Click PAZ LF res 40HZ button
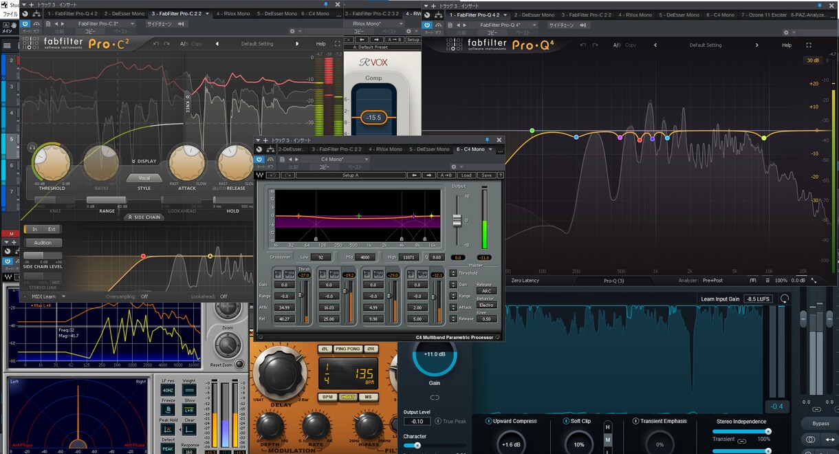 [x=168, y=389]
